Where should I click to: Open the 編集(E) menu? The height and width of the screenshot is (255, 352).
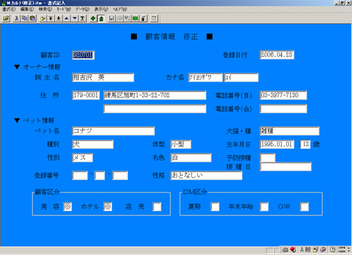click(27, 9)
